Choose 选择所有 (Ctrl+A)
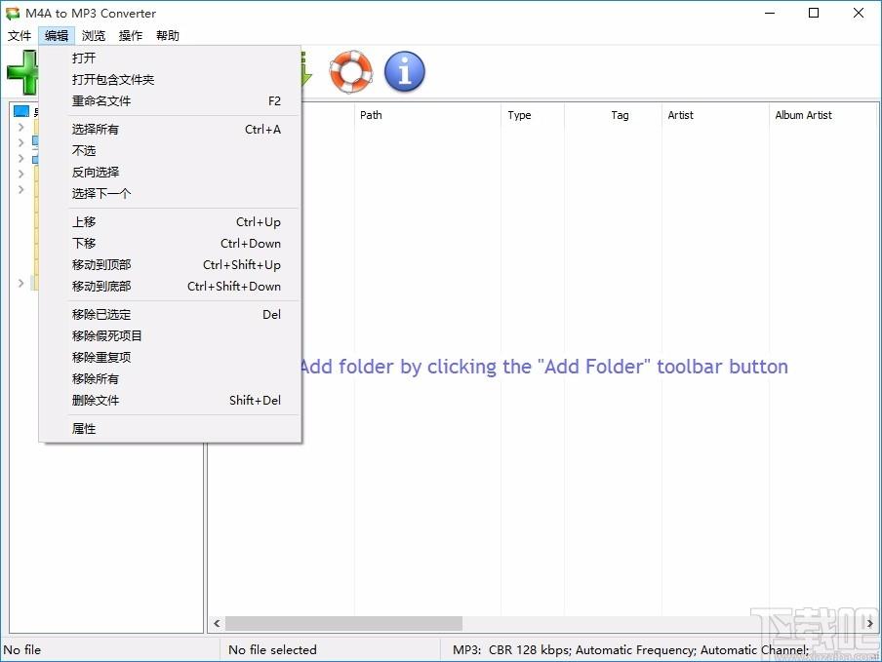The width and height of the screenshot is (882, 662). pos(170,130)
